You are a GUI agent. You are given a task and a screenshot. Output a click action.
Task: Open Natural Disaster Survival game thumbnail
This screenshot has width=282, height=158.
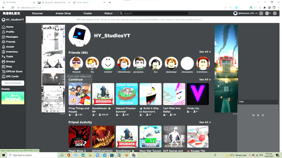[x=127, y=94]
